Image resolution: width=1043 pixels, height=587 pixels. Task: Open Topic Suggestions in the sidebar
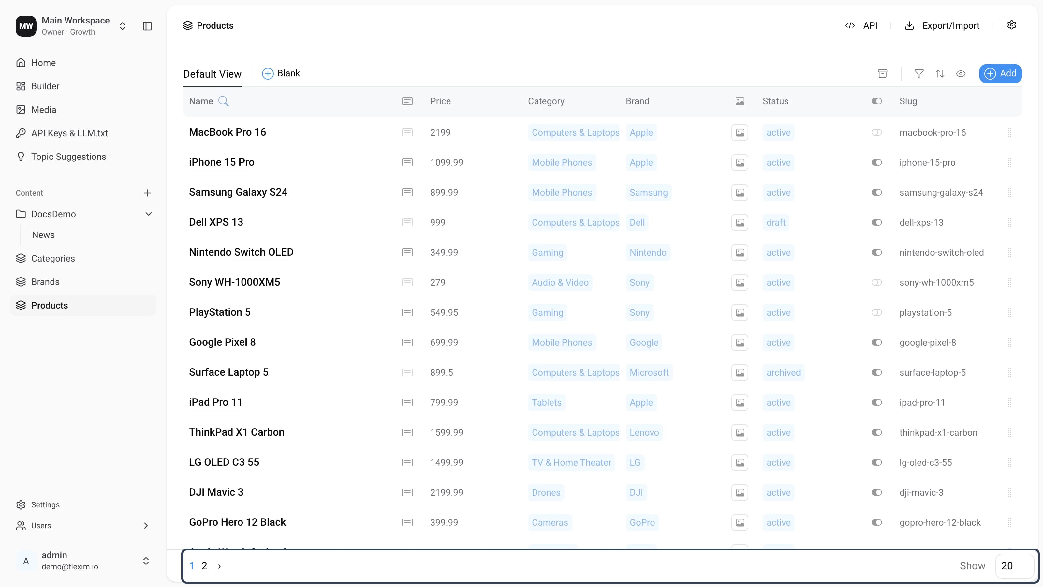click(68, 157)
